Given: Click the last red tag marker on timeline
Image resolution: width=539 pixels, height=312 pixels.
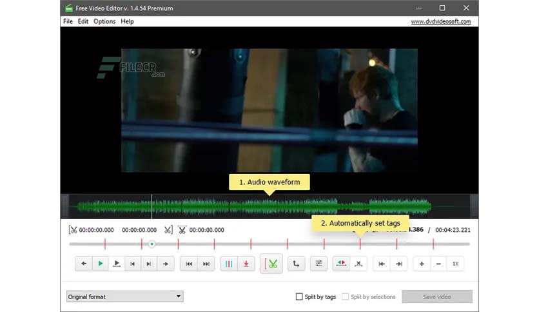Looking at the screenshot, I should [433, 244].
